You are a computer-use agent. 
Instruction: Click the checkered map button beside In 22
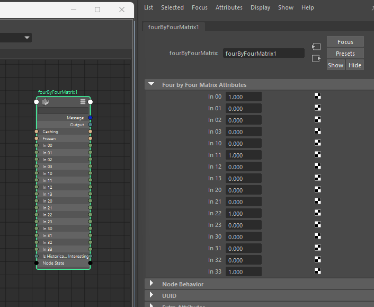[x=318, y=213]
